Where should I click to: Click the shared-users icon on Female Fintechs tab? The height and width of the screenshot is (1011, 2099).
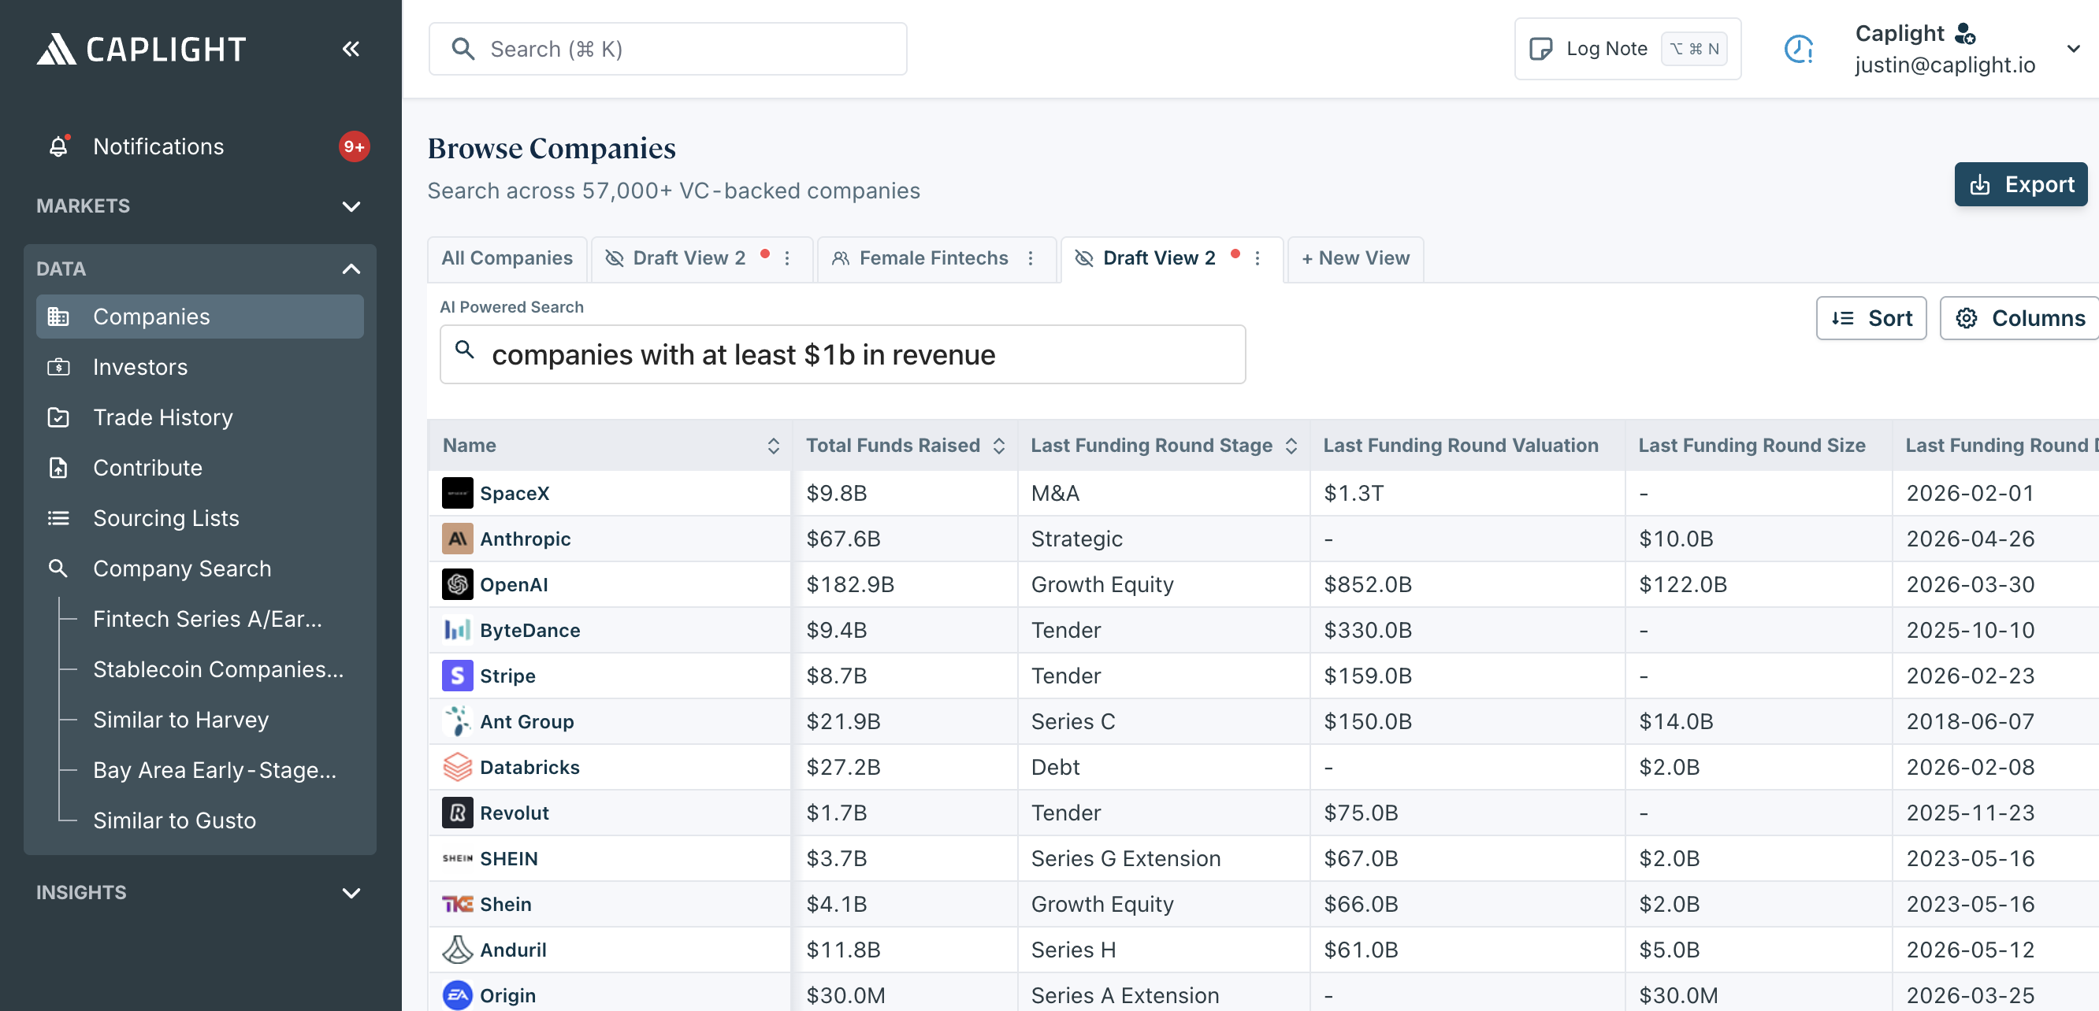[840, 258]
